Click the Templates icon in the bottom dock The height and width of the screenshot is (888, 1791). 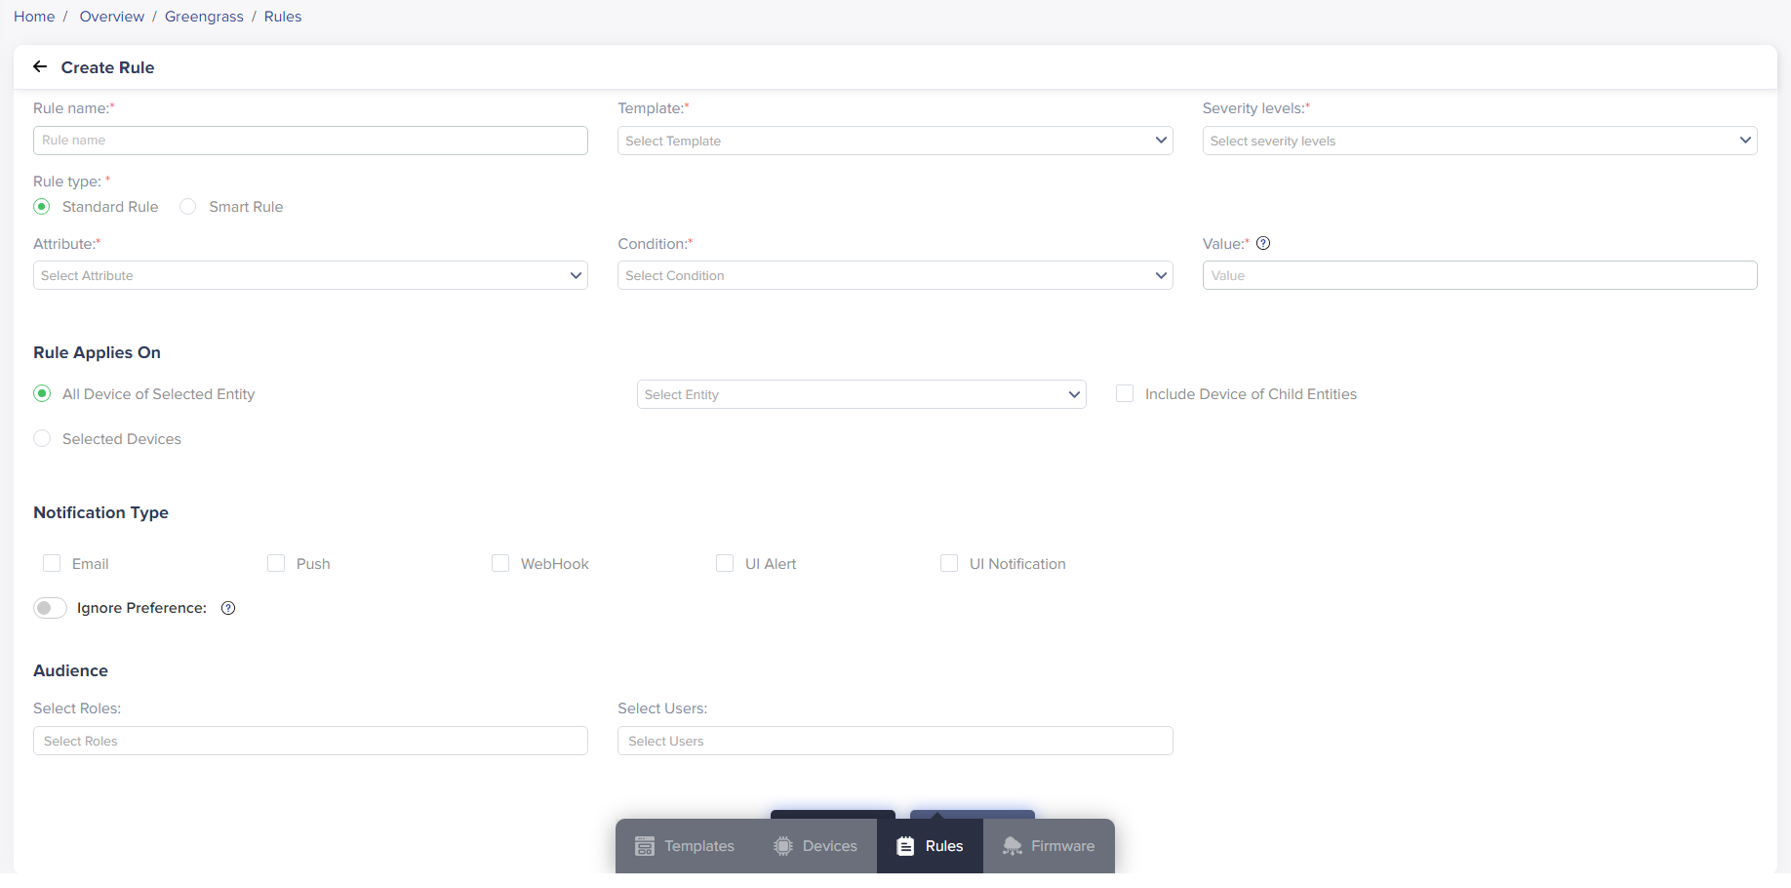pos(645,846)
